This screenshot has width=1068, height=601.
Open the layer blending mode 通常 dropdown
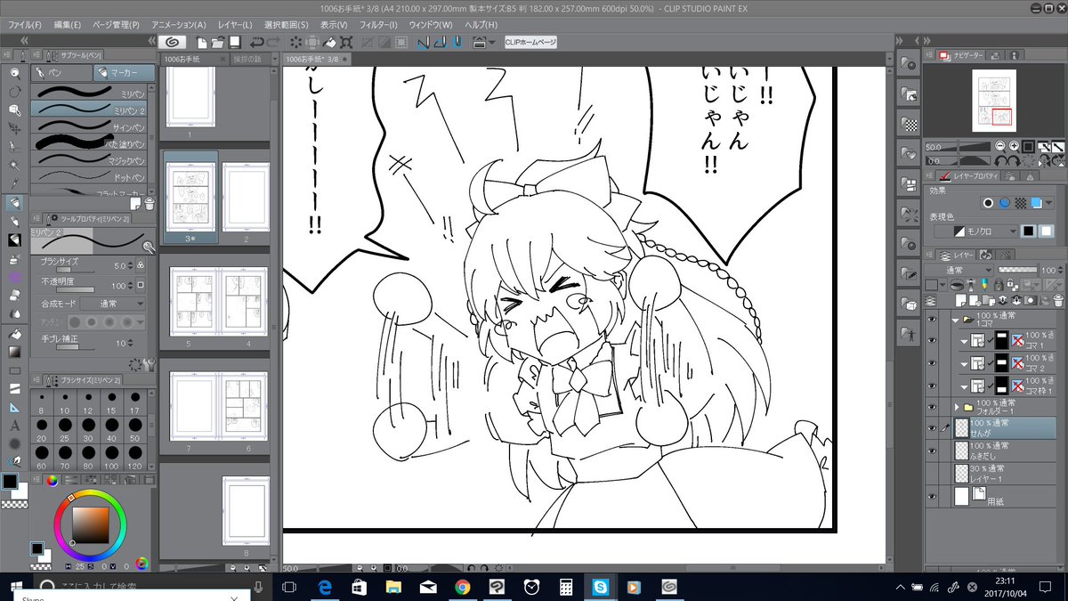click(957, 270)
